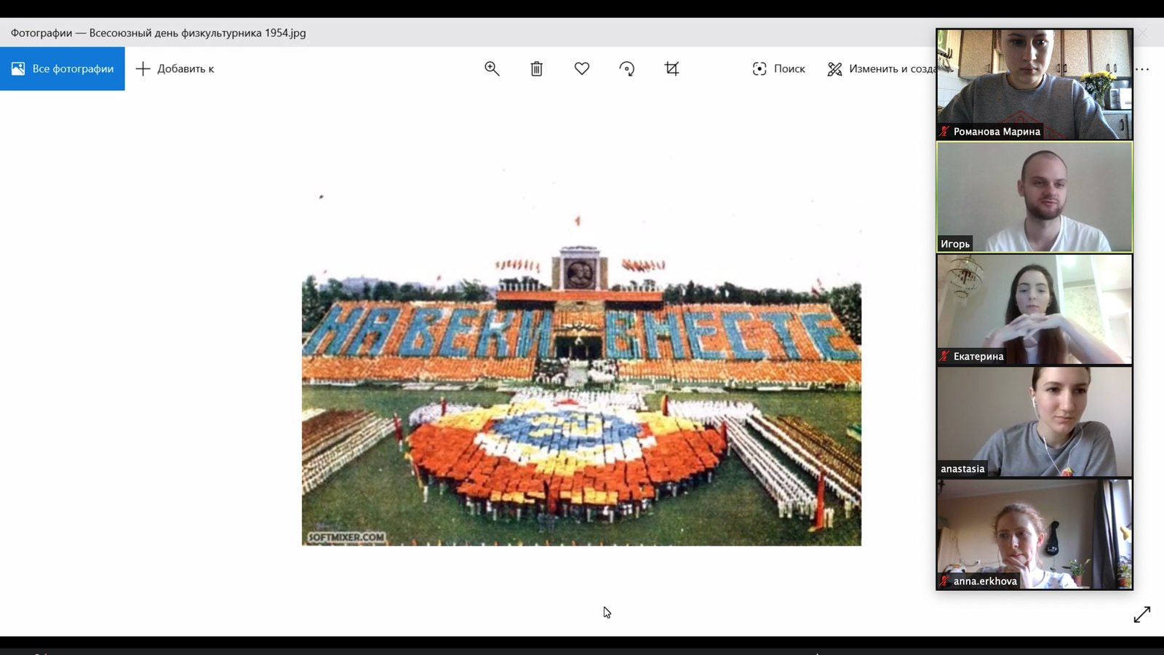Image resolution: width=1164 pixels, height=655 pixels.
Task: Select anna.erkhova's video tile
Action: (x=1034, y=531)
